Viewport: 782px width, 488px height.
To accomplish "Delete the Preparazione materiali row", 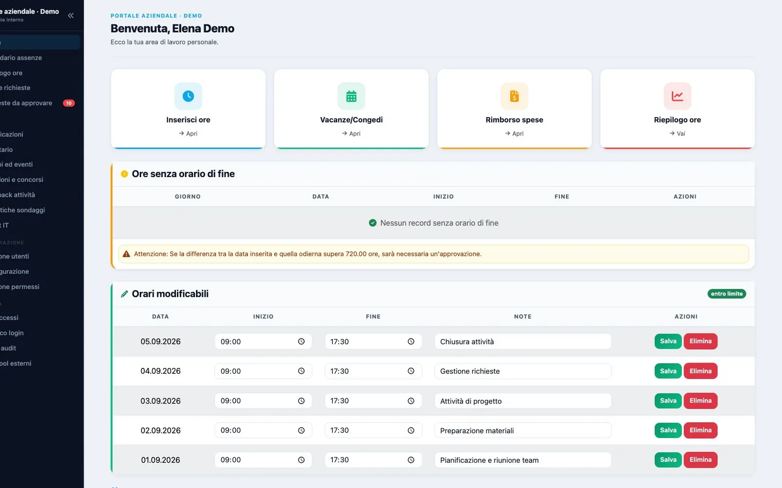I will (700, 430).
